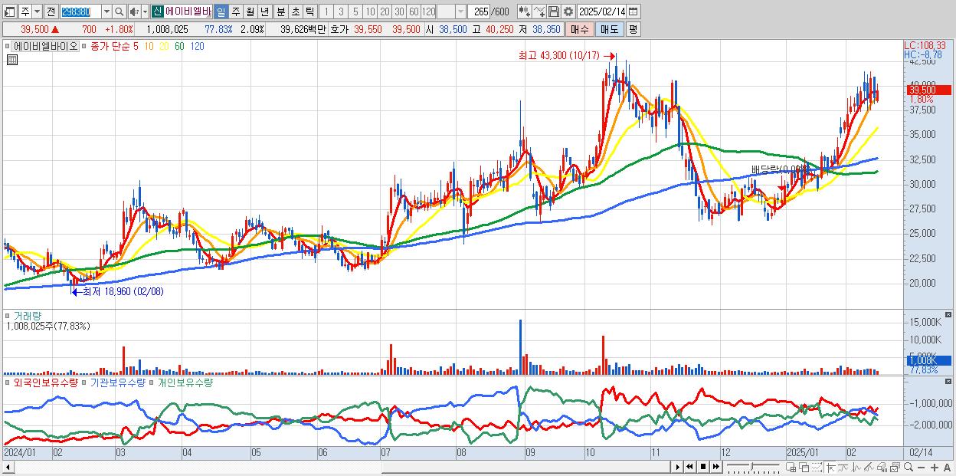Viewport: 956px width, 476px height.
Task: Click the zoom magnifier icon at bottom
Action: (x=909, y=467)
